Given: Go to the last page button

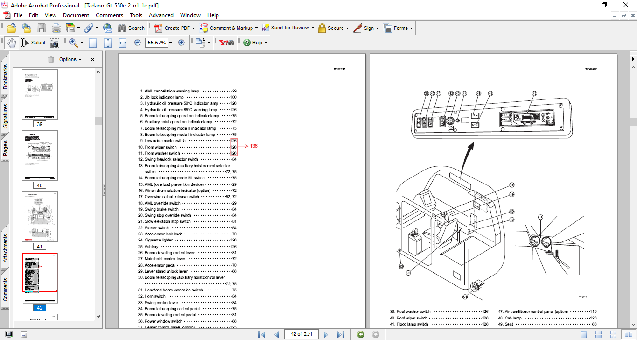Looking at the screenshot, I should pos(341,334).
